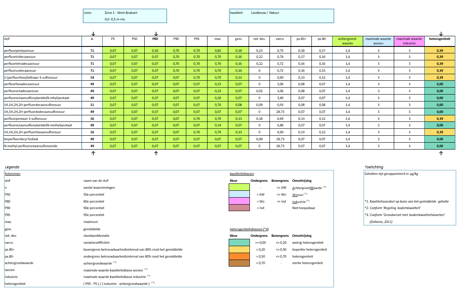Screen dimensions: 459x291
Task: Select '1H,1H,2H,2H-perfluordecaansulfonzuur' row name
Action: 32,105
